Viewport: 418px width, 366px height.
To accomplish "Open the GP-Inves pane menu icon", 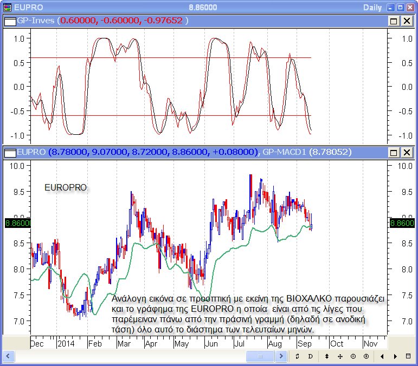I will pos(9,21).
